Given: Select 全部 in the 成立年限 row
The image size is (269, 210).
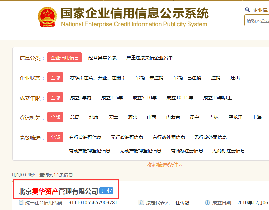Looking at the screenshot, I should [55, 98].
